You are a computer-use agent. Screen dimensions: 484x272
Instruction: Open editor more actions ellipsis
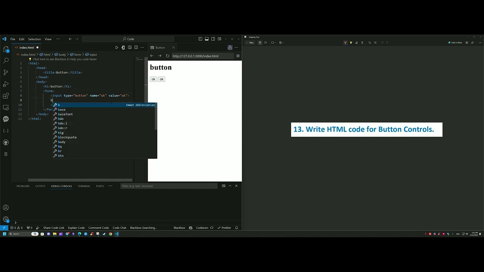click(142, 48)
